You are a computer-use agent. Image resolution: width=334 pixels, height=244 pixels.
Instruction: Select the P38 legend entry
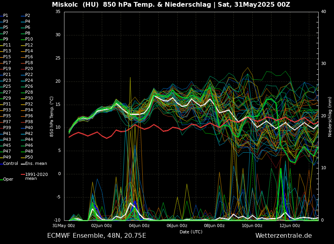(x=29, y=122)
